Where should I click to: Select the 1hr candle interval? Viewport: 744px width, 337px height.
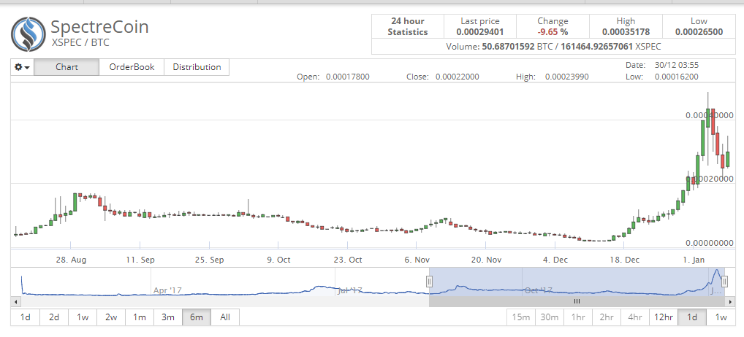pyautogui.click(x=578, y=317)
